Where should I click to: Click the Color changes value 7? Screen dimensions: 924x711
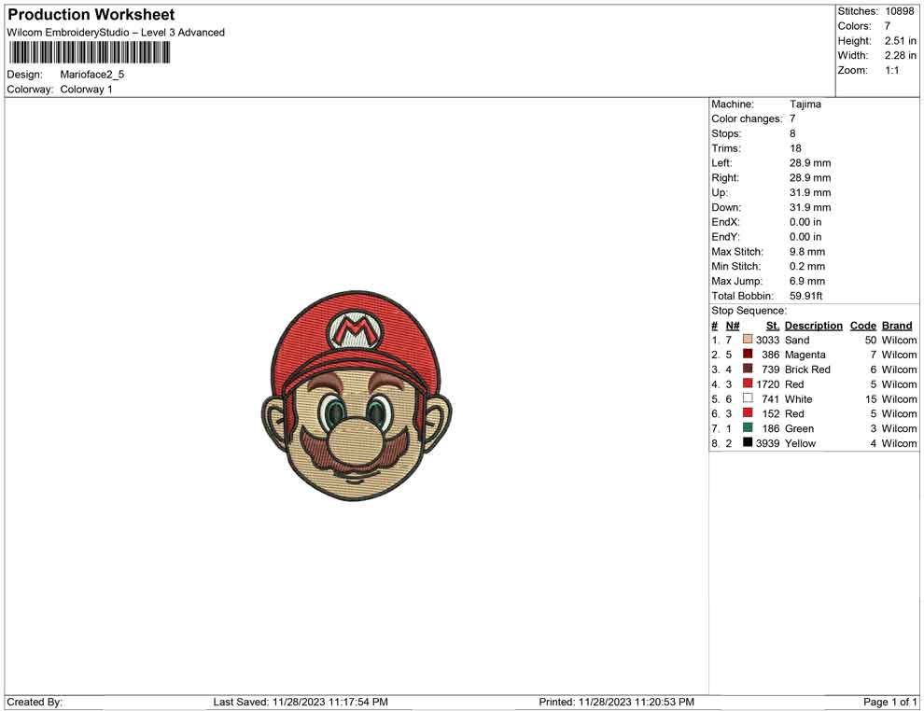tap(792, 119)
